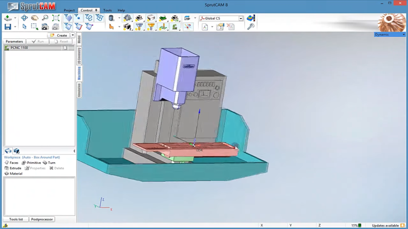This screenshot has width=408, height=229.
Task: Switch to the Simulation vertical tab
Action: tap(79, 90)
